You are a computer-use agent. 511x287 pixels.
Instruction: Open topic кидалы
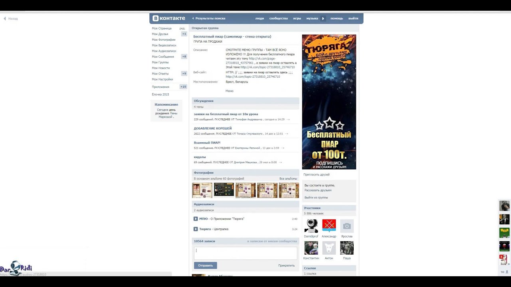(x=200, y=157)
